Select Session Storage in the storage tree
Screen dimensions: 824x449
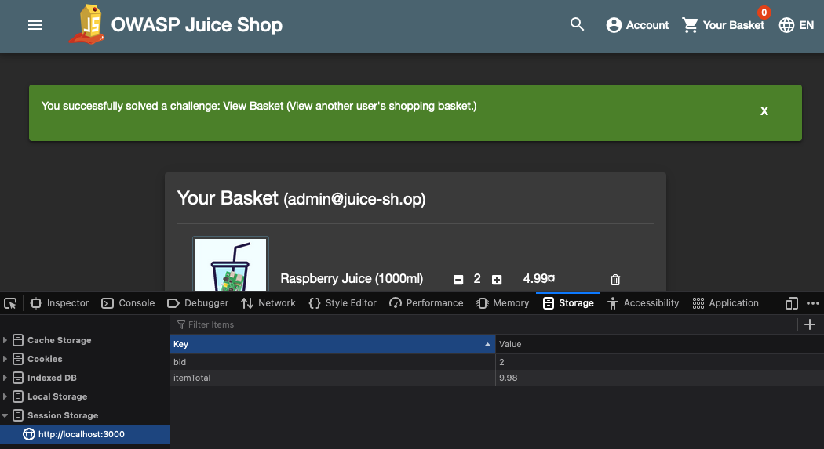pyautogui.click(x=63, y=415)
